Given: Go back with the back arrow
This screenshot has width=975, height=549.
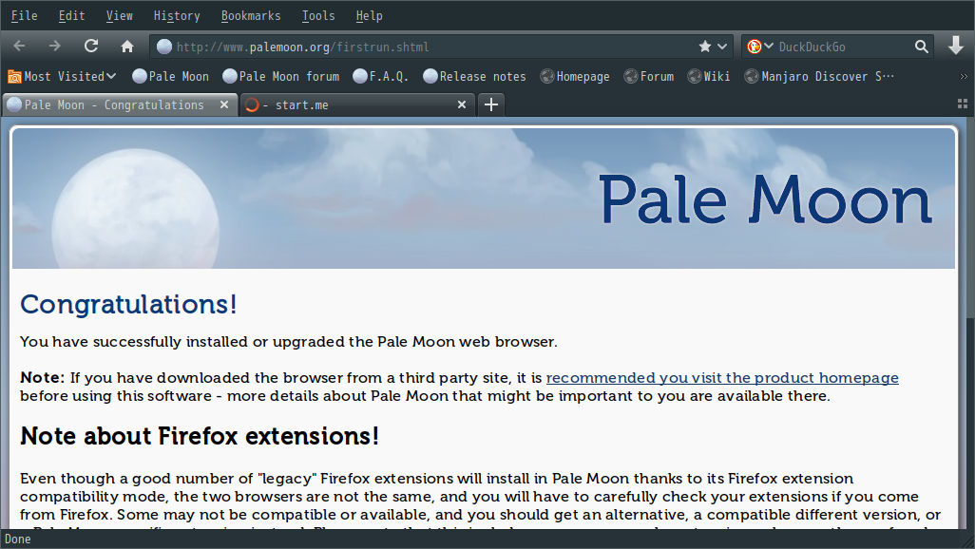Looking at the screenshot, I should tap(19, 46).
